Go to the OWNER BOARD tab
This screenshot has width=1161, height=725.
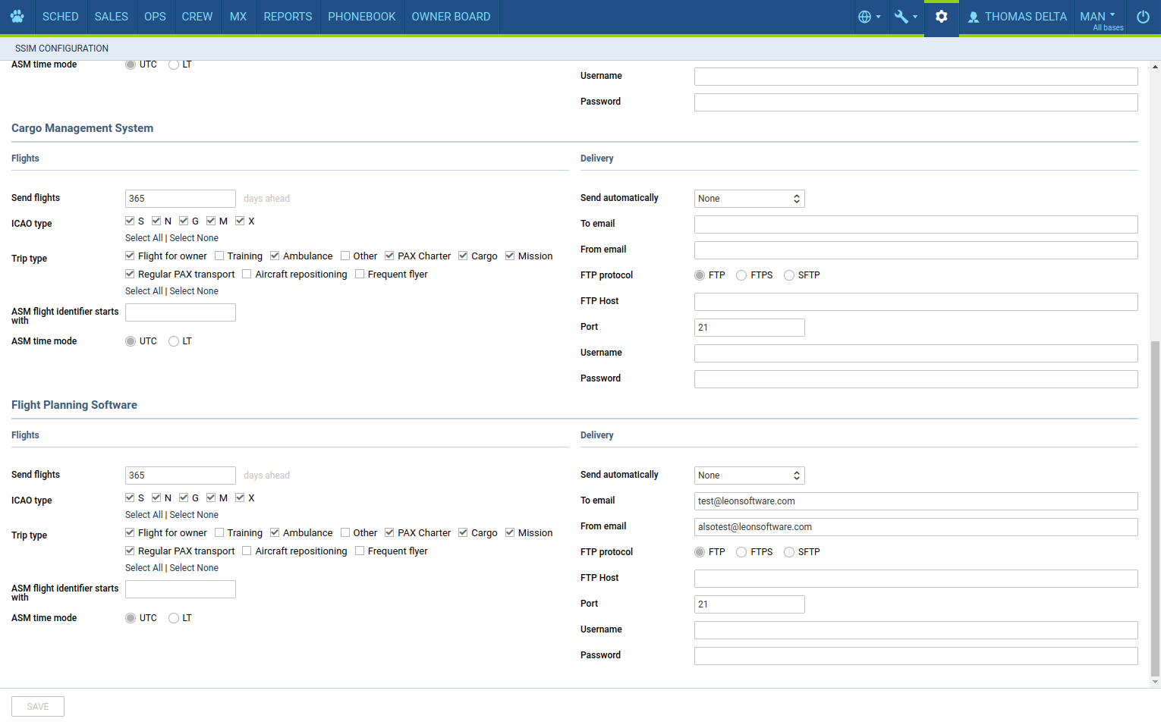451,17
